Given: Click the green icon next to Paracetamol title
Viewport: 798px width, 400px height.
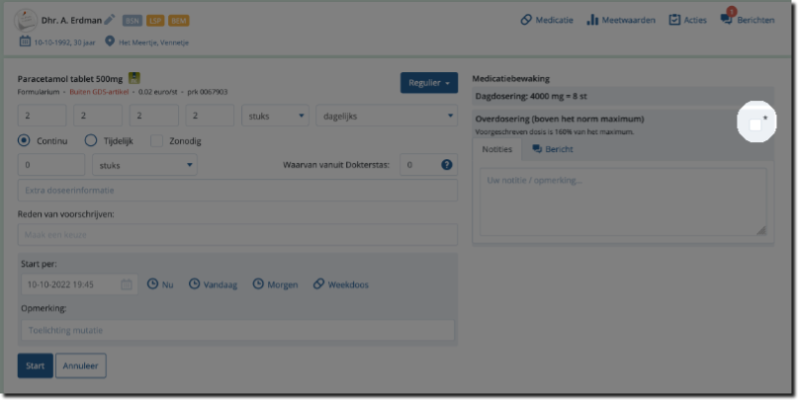Looking at the screenshot, I should [134, 77].
